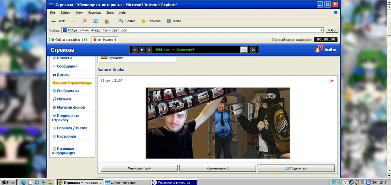391x185 pixels.
Task: Open Правовая информация in the sidebar
Action: tap(64, 151)
